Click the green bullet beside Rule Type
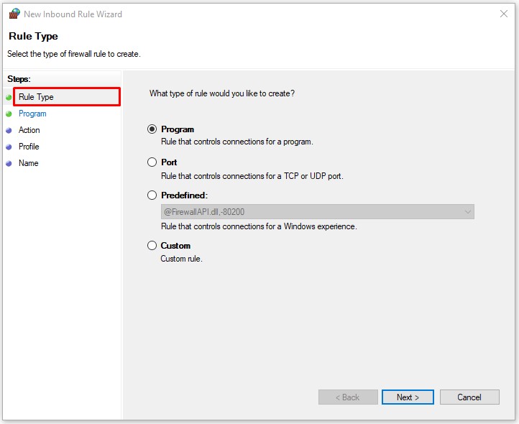This screenshot has height=424, width=519. click(9, 97)
